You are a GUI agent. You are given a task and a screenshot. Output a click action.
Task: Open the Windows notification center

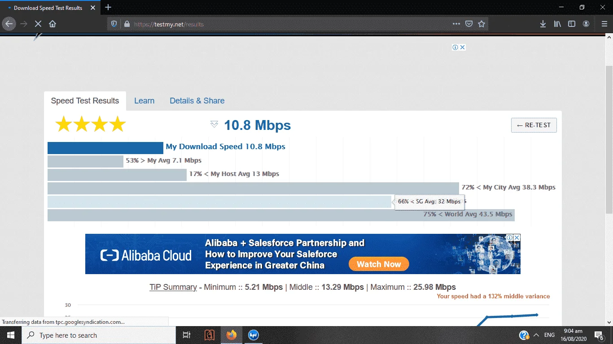(599, 335)
